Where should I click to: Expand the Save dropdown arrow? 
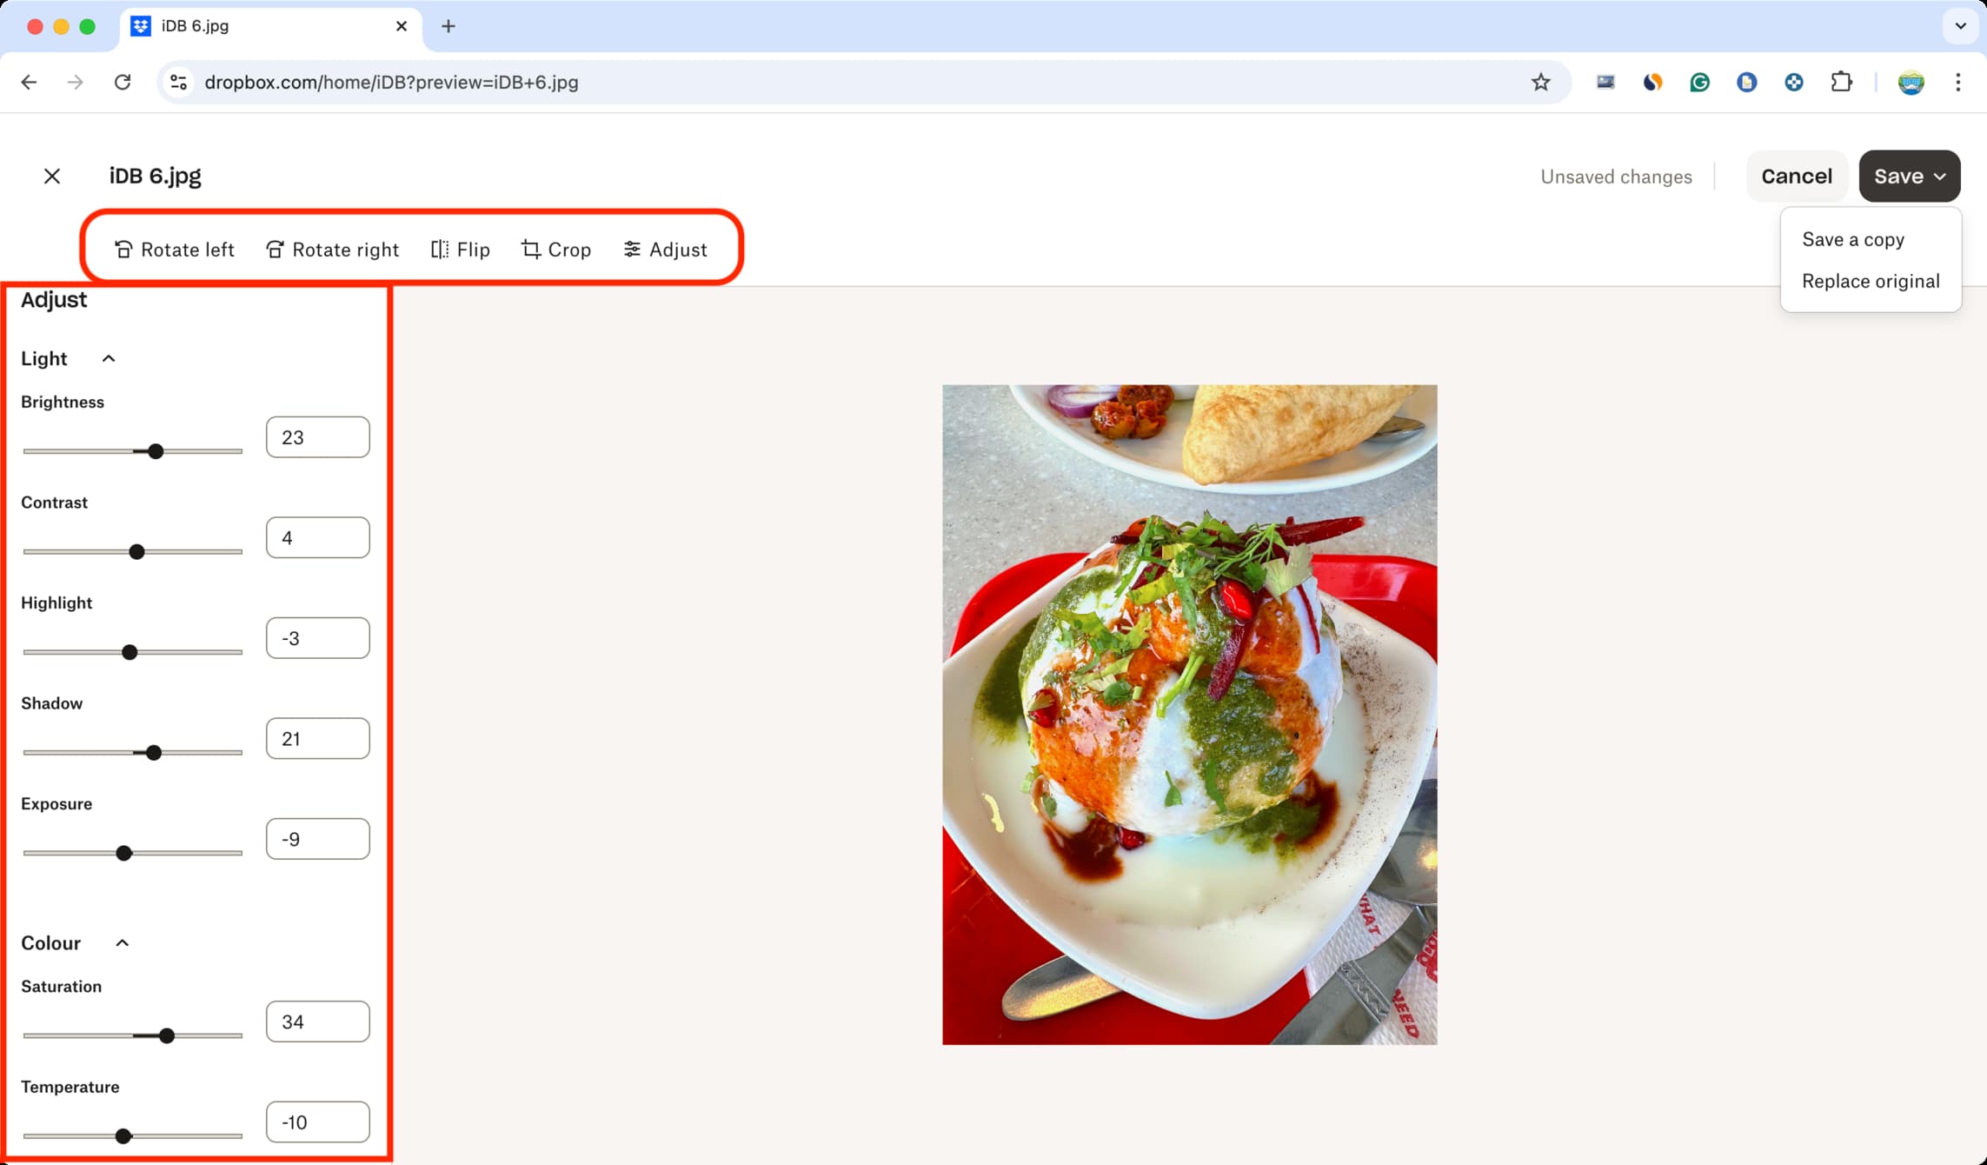click(1938, 175)
